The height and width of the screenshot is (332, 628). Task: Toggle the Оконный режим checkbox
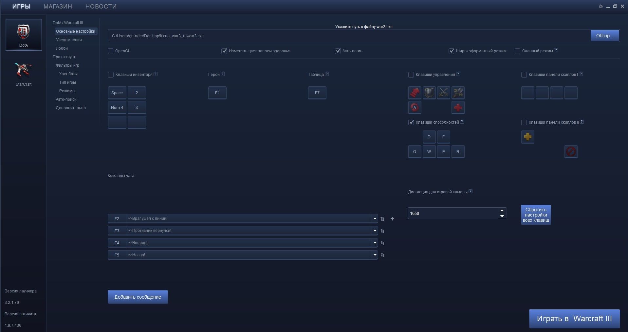[x=517, y=51]
